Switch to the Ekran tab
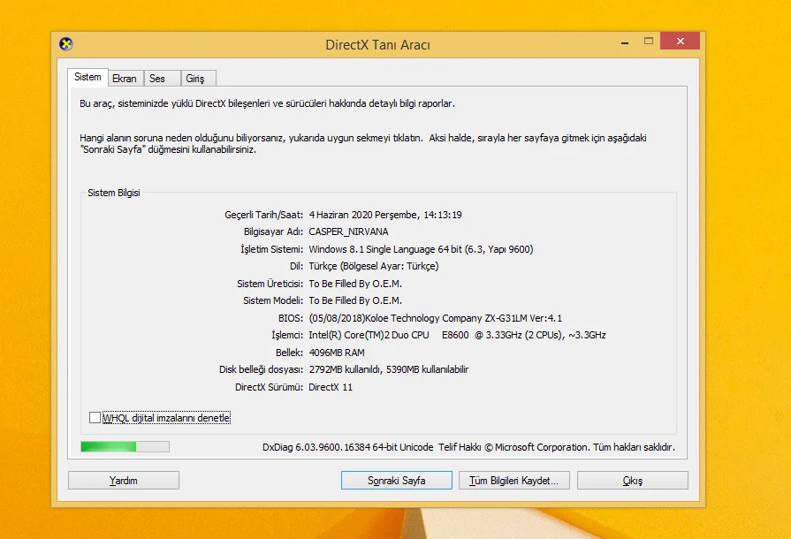 click(125, 78)
